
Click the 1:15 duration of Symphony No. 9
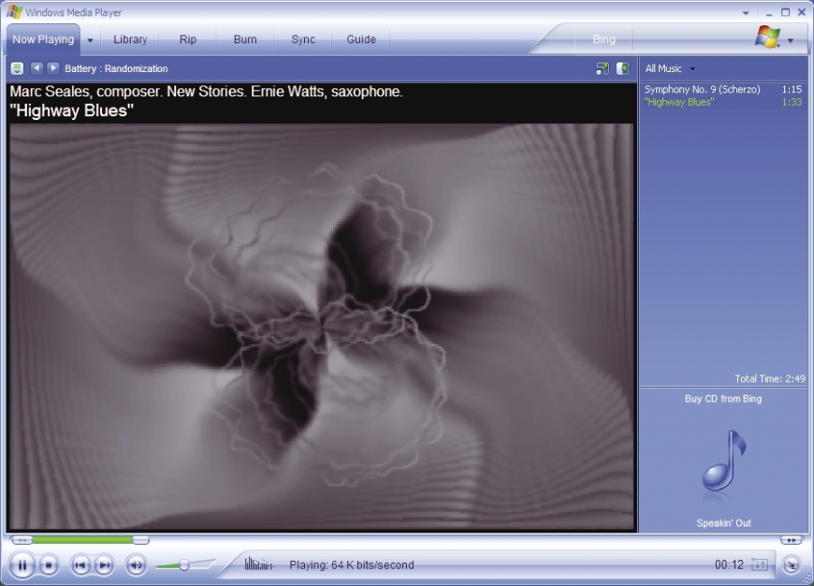pos(792,89)
